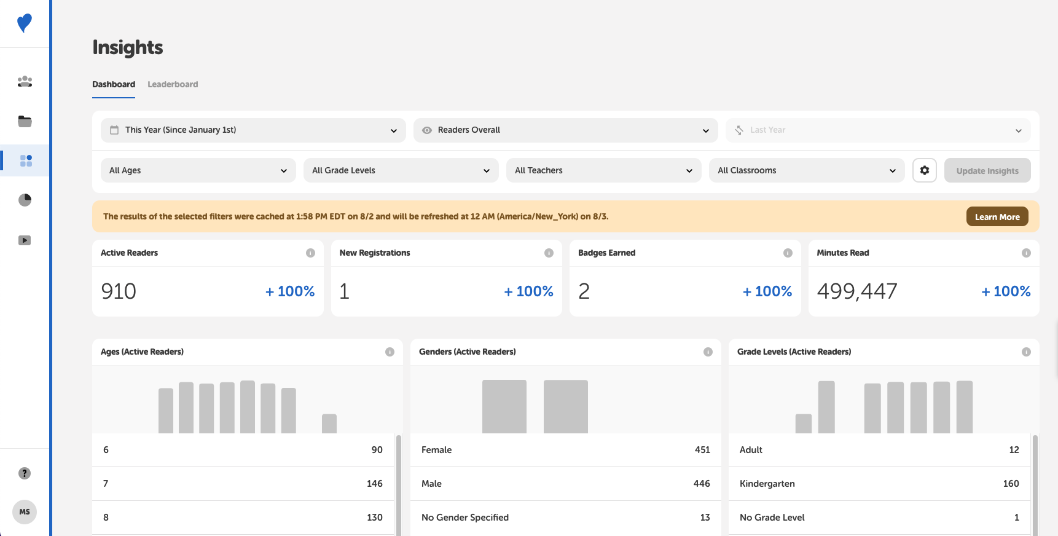The width and height of the screenshot is (1058, 536).
Task: Select the age 7 row
Action: point(243,484)
